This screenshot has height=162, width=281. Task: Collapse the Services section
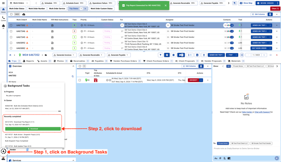[73, 160]
